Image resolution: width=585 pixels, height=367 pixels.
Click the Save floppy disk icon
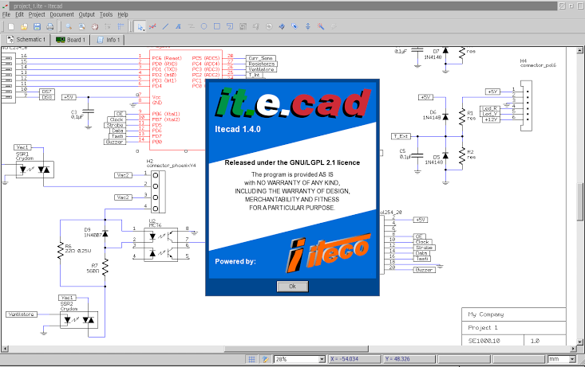point(37,26)
